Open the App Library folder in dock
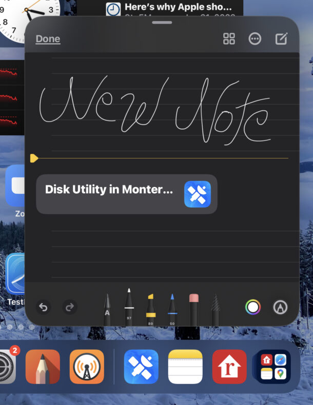The image size is (313, 405). pos(273,367)
